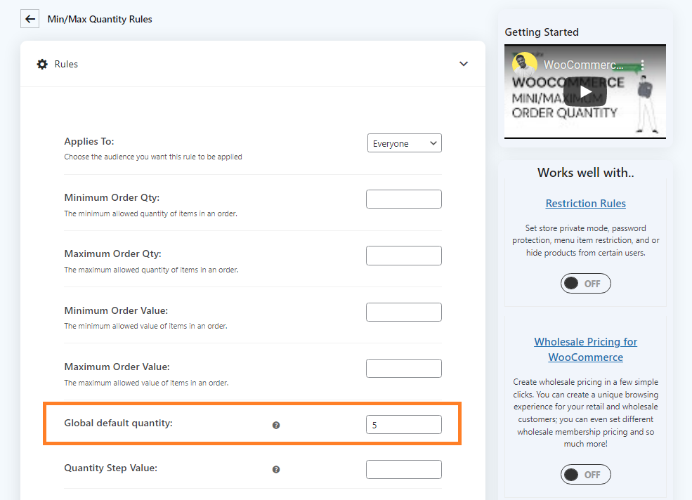Click the 'Maximum Order Value:' label
This screenshot has height=500, width=692.
point(117,367)
